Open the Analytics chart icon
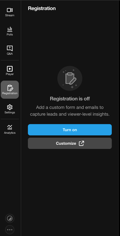This screenshot has height=236, width=120. click(10, 127)
